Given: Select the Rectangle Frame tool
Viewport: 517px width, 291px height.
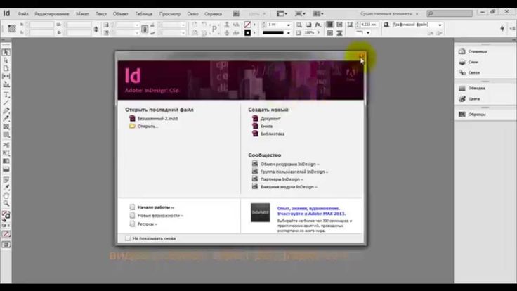Looking at the screenshot, I should tap(6, 127).
